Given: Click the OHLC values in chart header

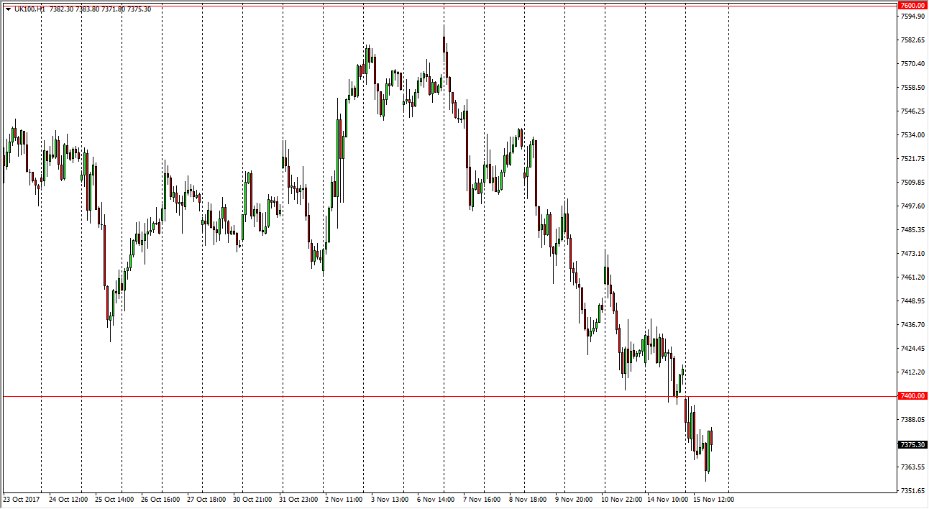Looking at the screenshot, I should pos(101,9).
